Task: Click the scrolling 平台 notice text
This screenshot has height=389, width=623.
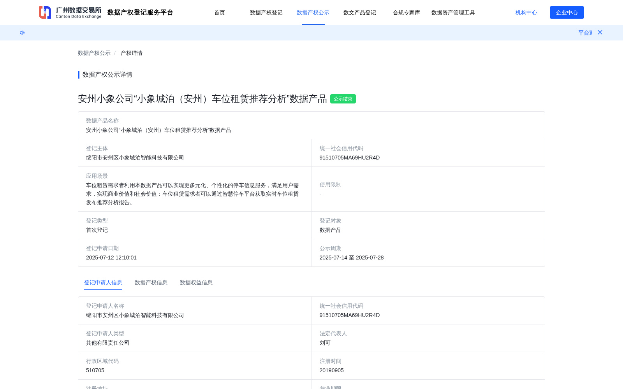Action: (585, 33)
